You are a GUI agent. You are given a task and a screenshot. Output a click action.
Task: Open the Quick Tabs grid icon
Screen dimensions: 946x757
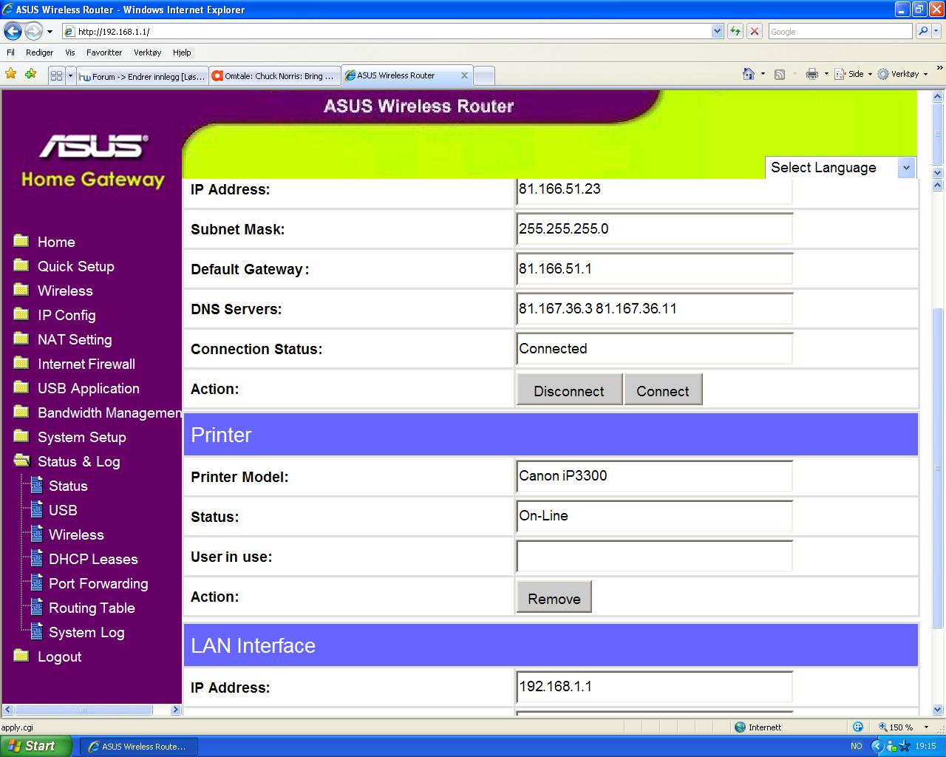coord(56,75)
